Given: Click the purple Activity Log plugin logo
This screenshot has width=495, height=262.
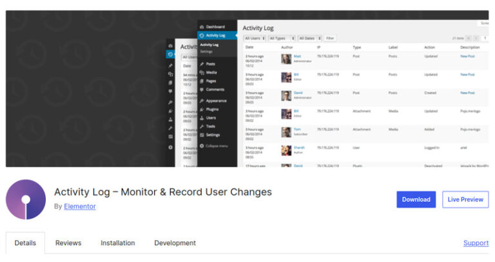Looking at the screenshot, I should [x=26, y=199].
